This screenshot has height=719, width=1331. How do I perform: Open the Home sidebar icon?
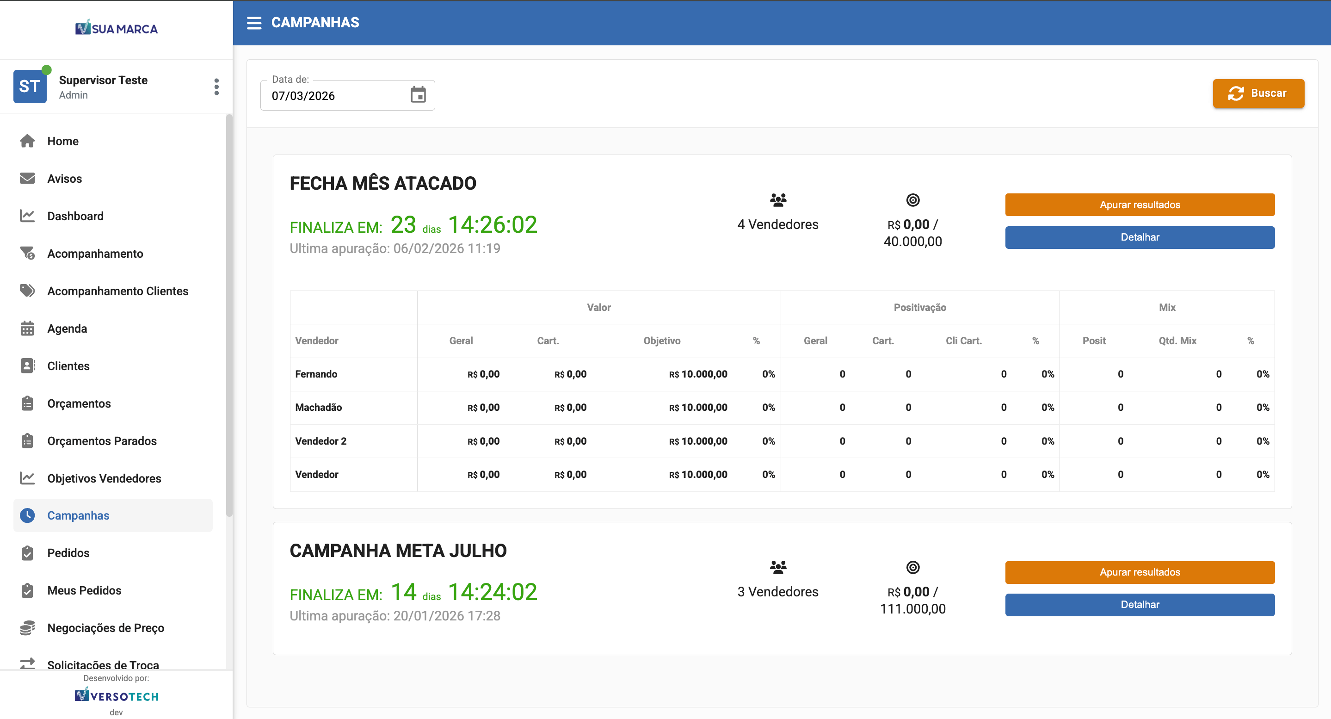point(27,141)
